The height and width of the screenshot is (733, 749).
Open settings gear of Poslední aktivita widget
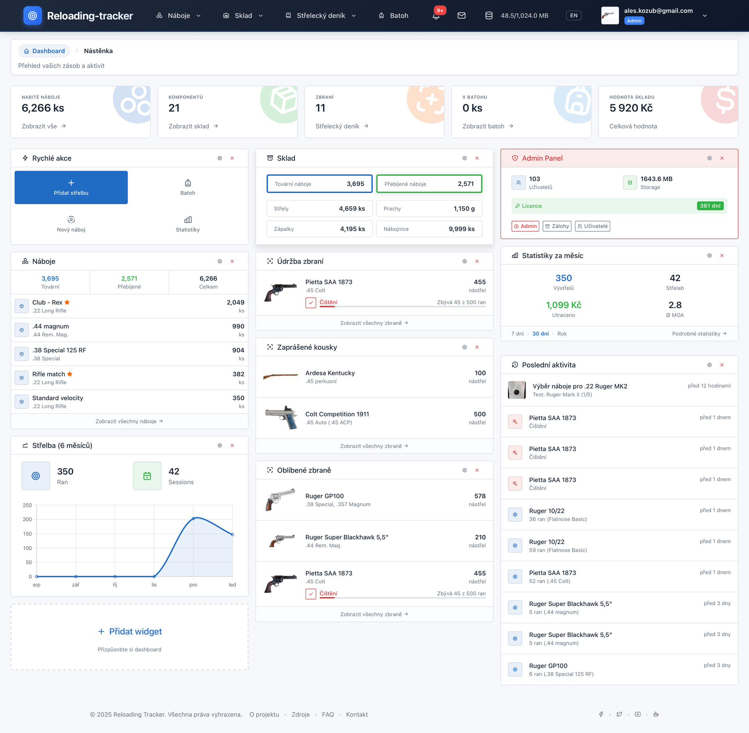[x=709, y=365]
